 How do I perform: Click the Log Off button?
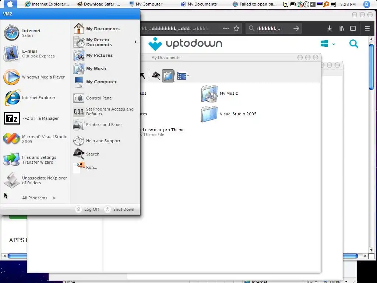[x=88, y=209]
